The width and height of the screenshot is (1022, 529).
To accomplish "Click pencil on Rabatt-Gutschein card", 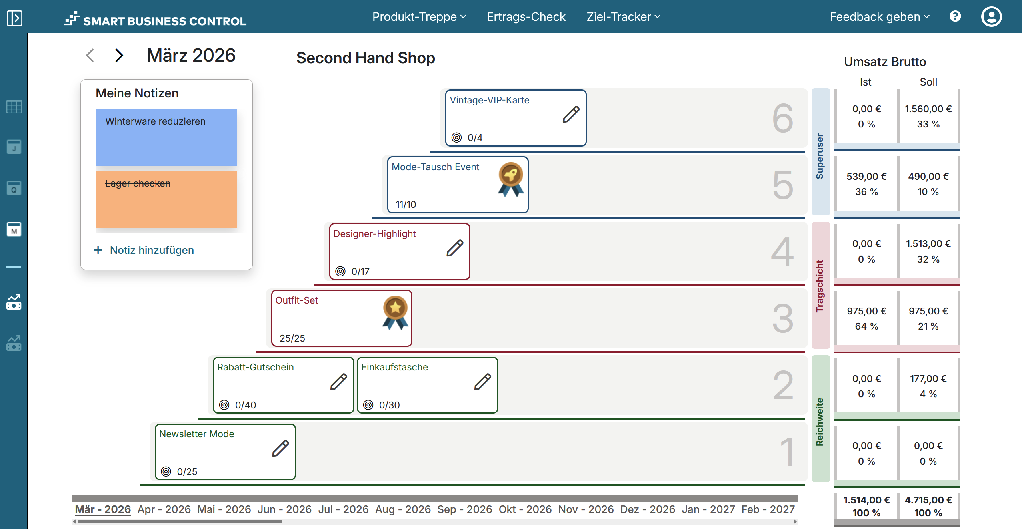I will (x=338, y=382).
